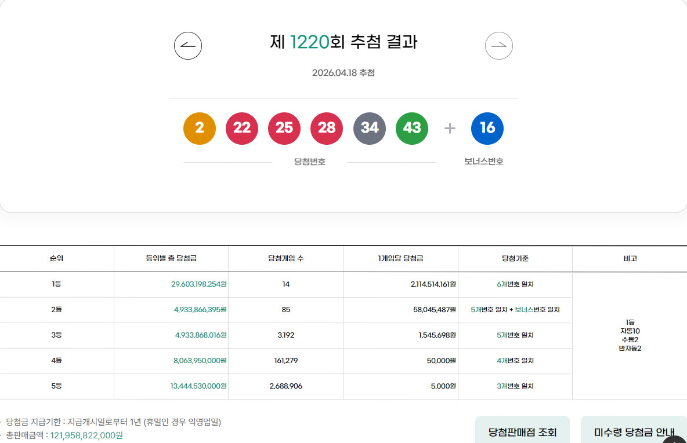The height and width of the screenshot is (443, 687).
Task: Click draw date 2026.04.18 추첨
Action: [343, 72]
